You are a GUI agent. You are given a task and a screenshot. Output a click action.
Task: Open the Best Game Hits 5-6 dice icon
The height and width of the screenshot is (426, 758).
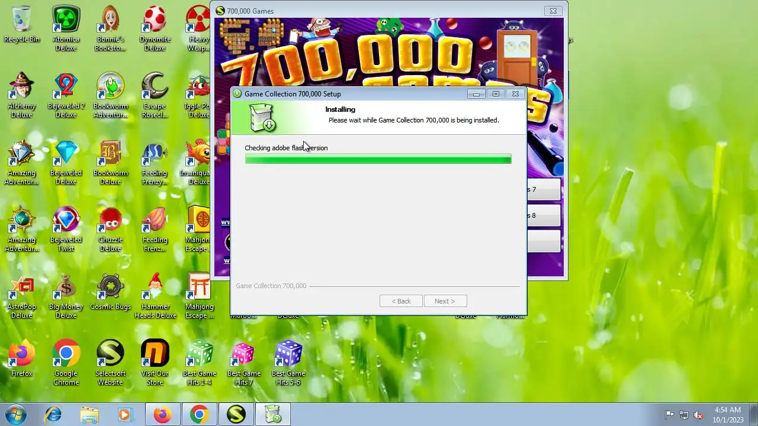tap(288, 363)
